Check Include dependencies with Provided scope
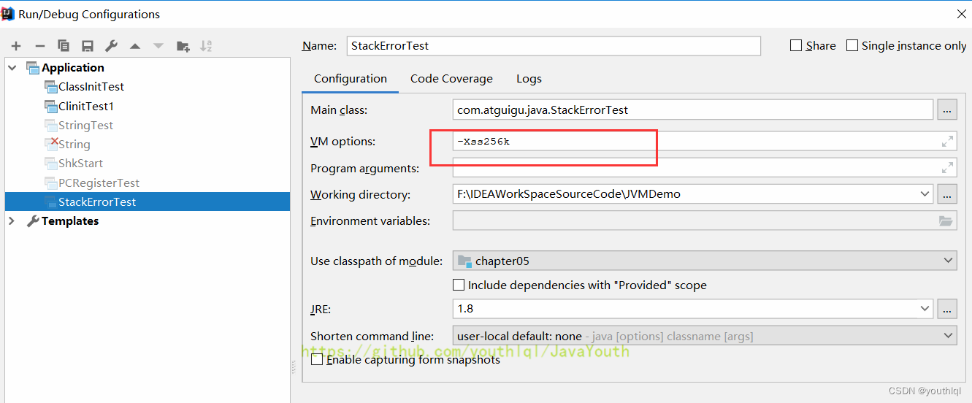Image resolution: width=972 pixels, height=403 pixels. pyautogui.click(x=459, y=285)
